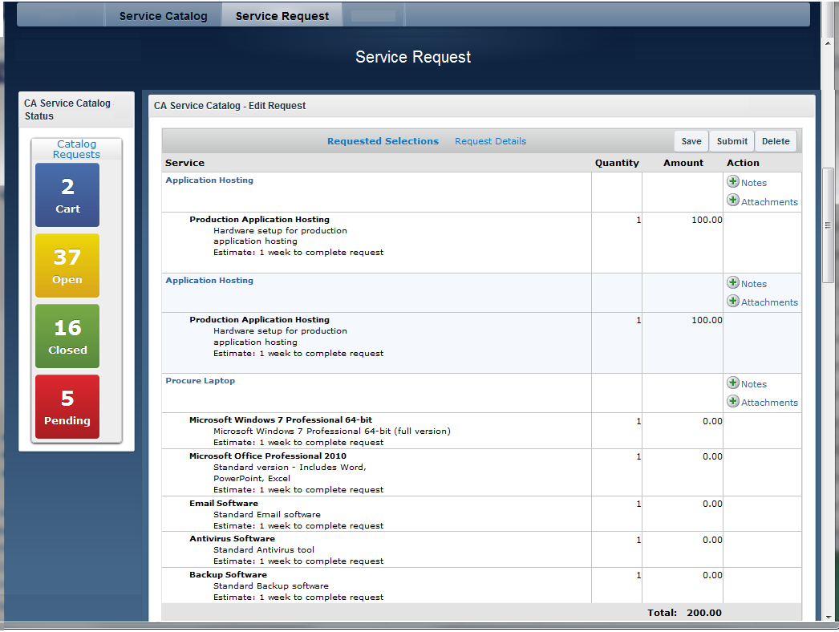Image resolution: width=839 pixels, height=632 pixels.
Task: Open the Procure Laptop service link
Action: 201,381
